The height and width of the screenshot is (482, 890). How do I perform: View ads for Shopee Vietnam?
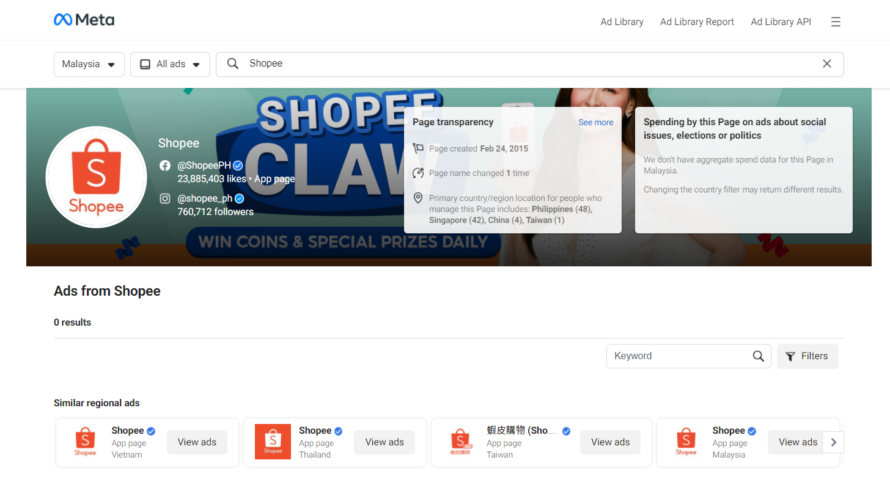(x=197, y=442)
